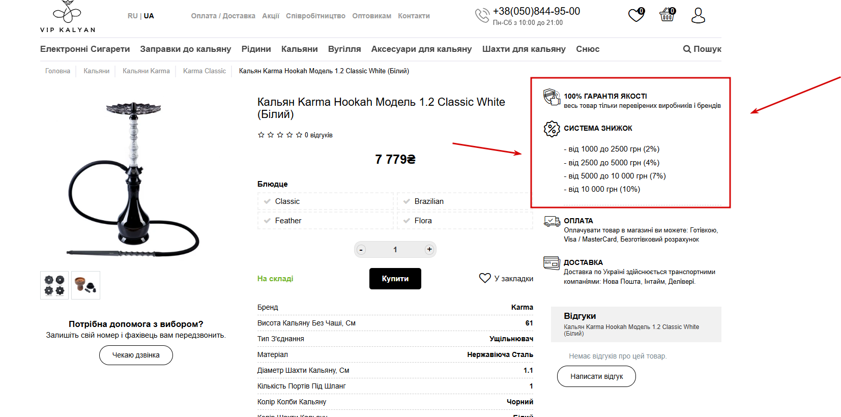The height and width of the screenshot is (417, 841).
Task: Select the Brazilian plate option
Action: click(465, 201)
